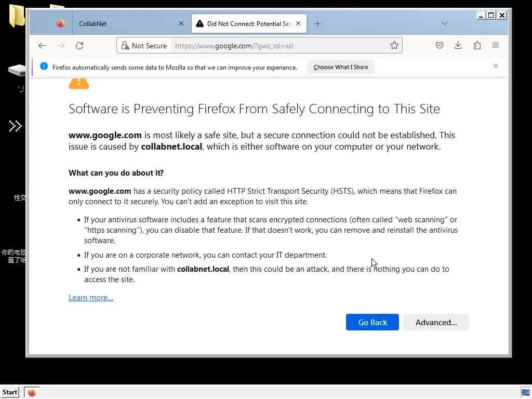Bookmark this page with star icon
Image resolution: width=532 pixels, height=399 pixels.
click(x=394, y=46)
